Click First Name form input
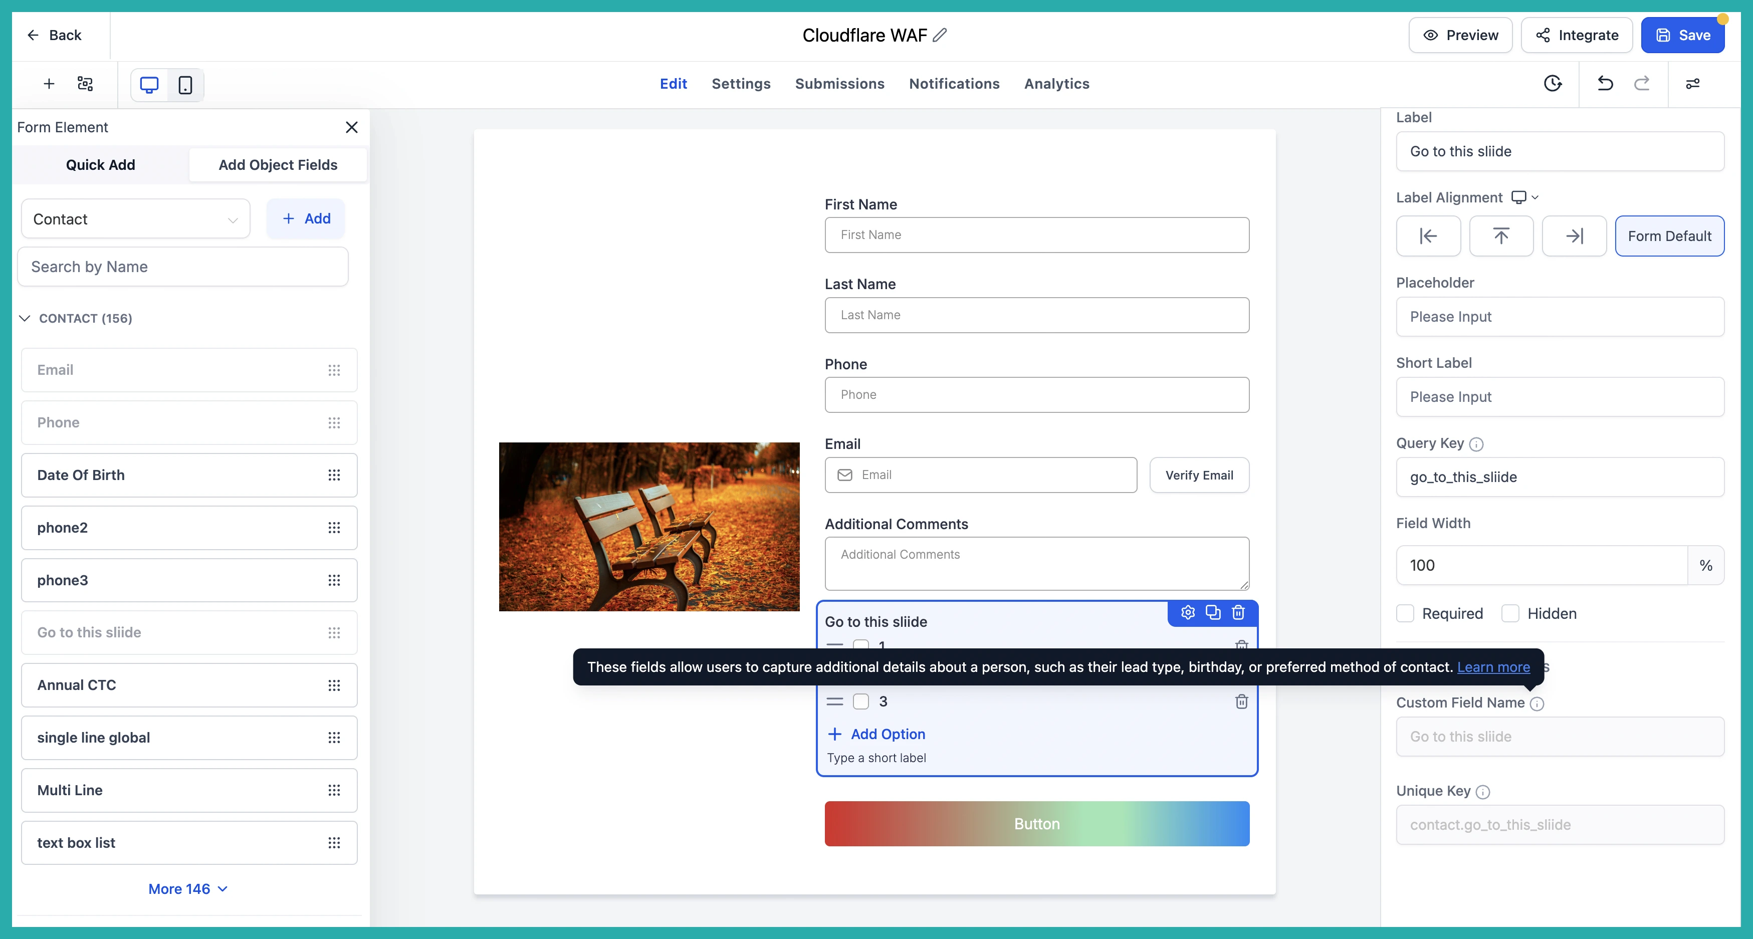Viewport: 1753px width, 939px height. pos(1036,234)
